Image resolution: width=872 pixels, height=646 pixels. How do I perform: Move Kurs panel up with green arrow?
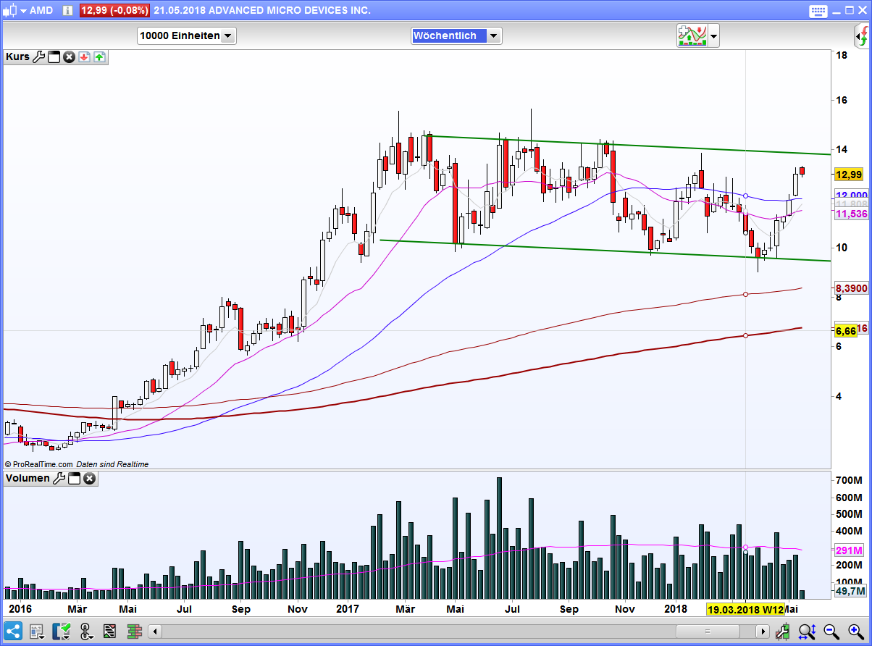coord(98,57)
